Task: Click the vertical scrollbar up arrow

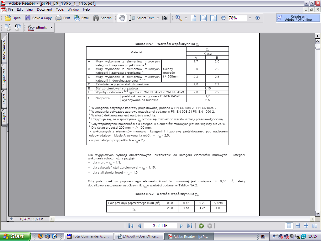Action: click(x=318, y=42)
